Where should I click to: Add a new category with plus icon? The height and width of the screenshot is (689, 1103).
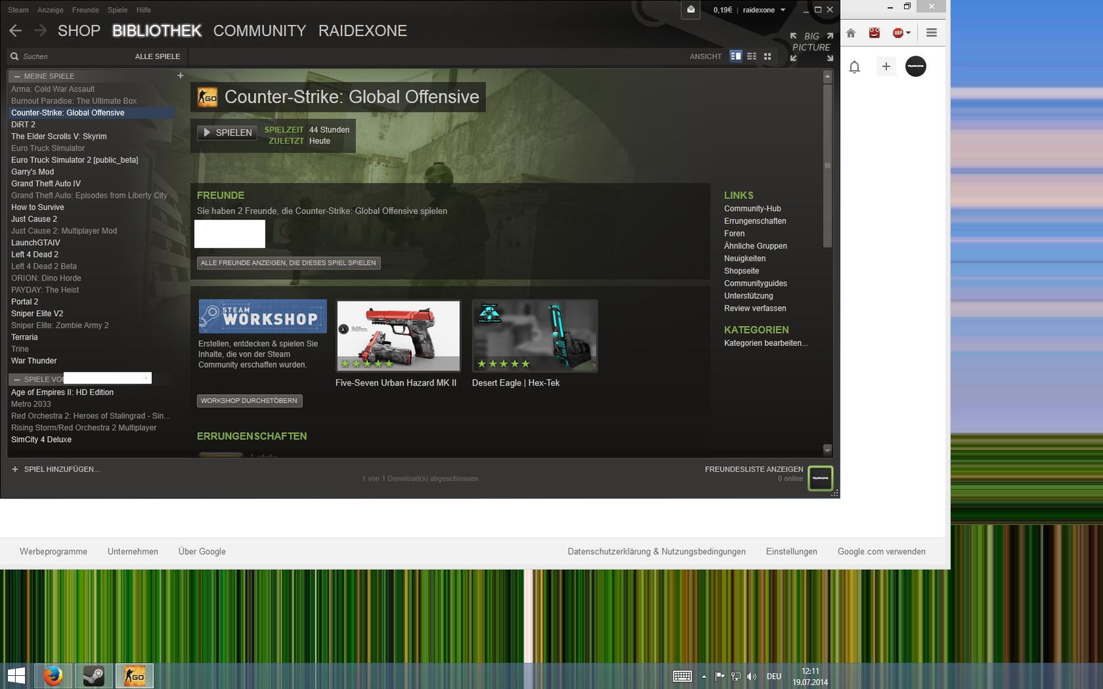(x=180, y=76)
